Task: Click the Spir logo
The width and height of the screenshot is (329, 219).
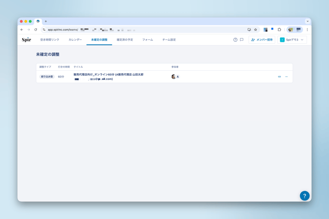Action: pyautogui.click(x=27, y=40)
